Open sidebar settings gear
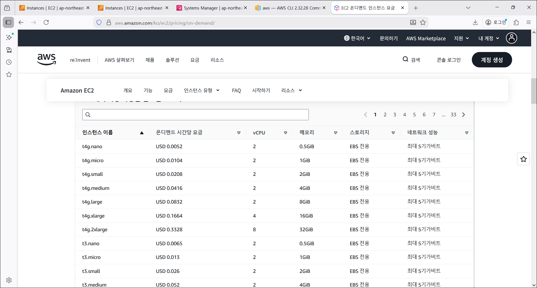The height and width of the screenshot is (288, 537). click(x=9, y=280)
